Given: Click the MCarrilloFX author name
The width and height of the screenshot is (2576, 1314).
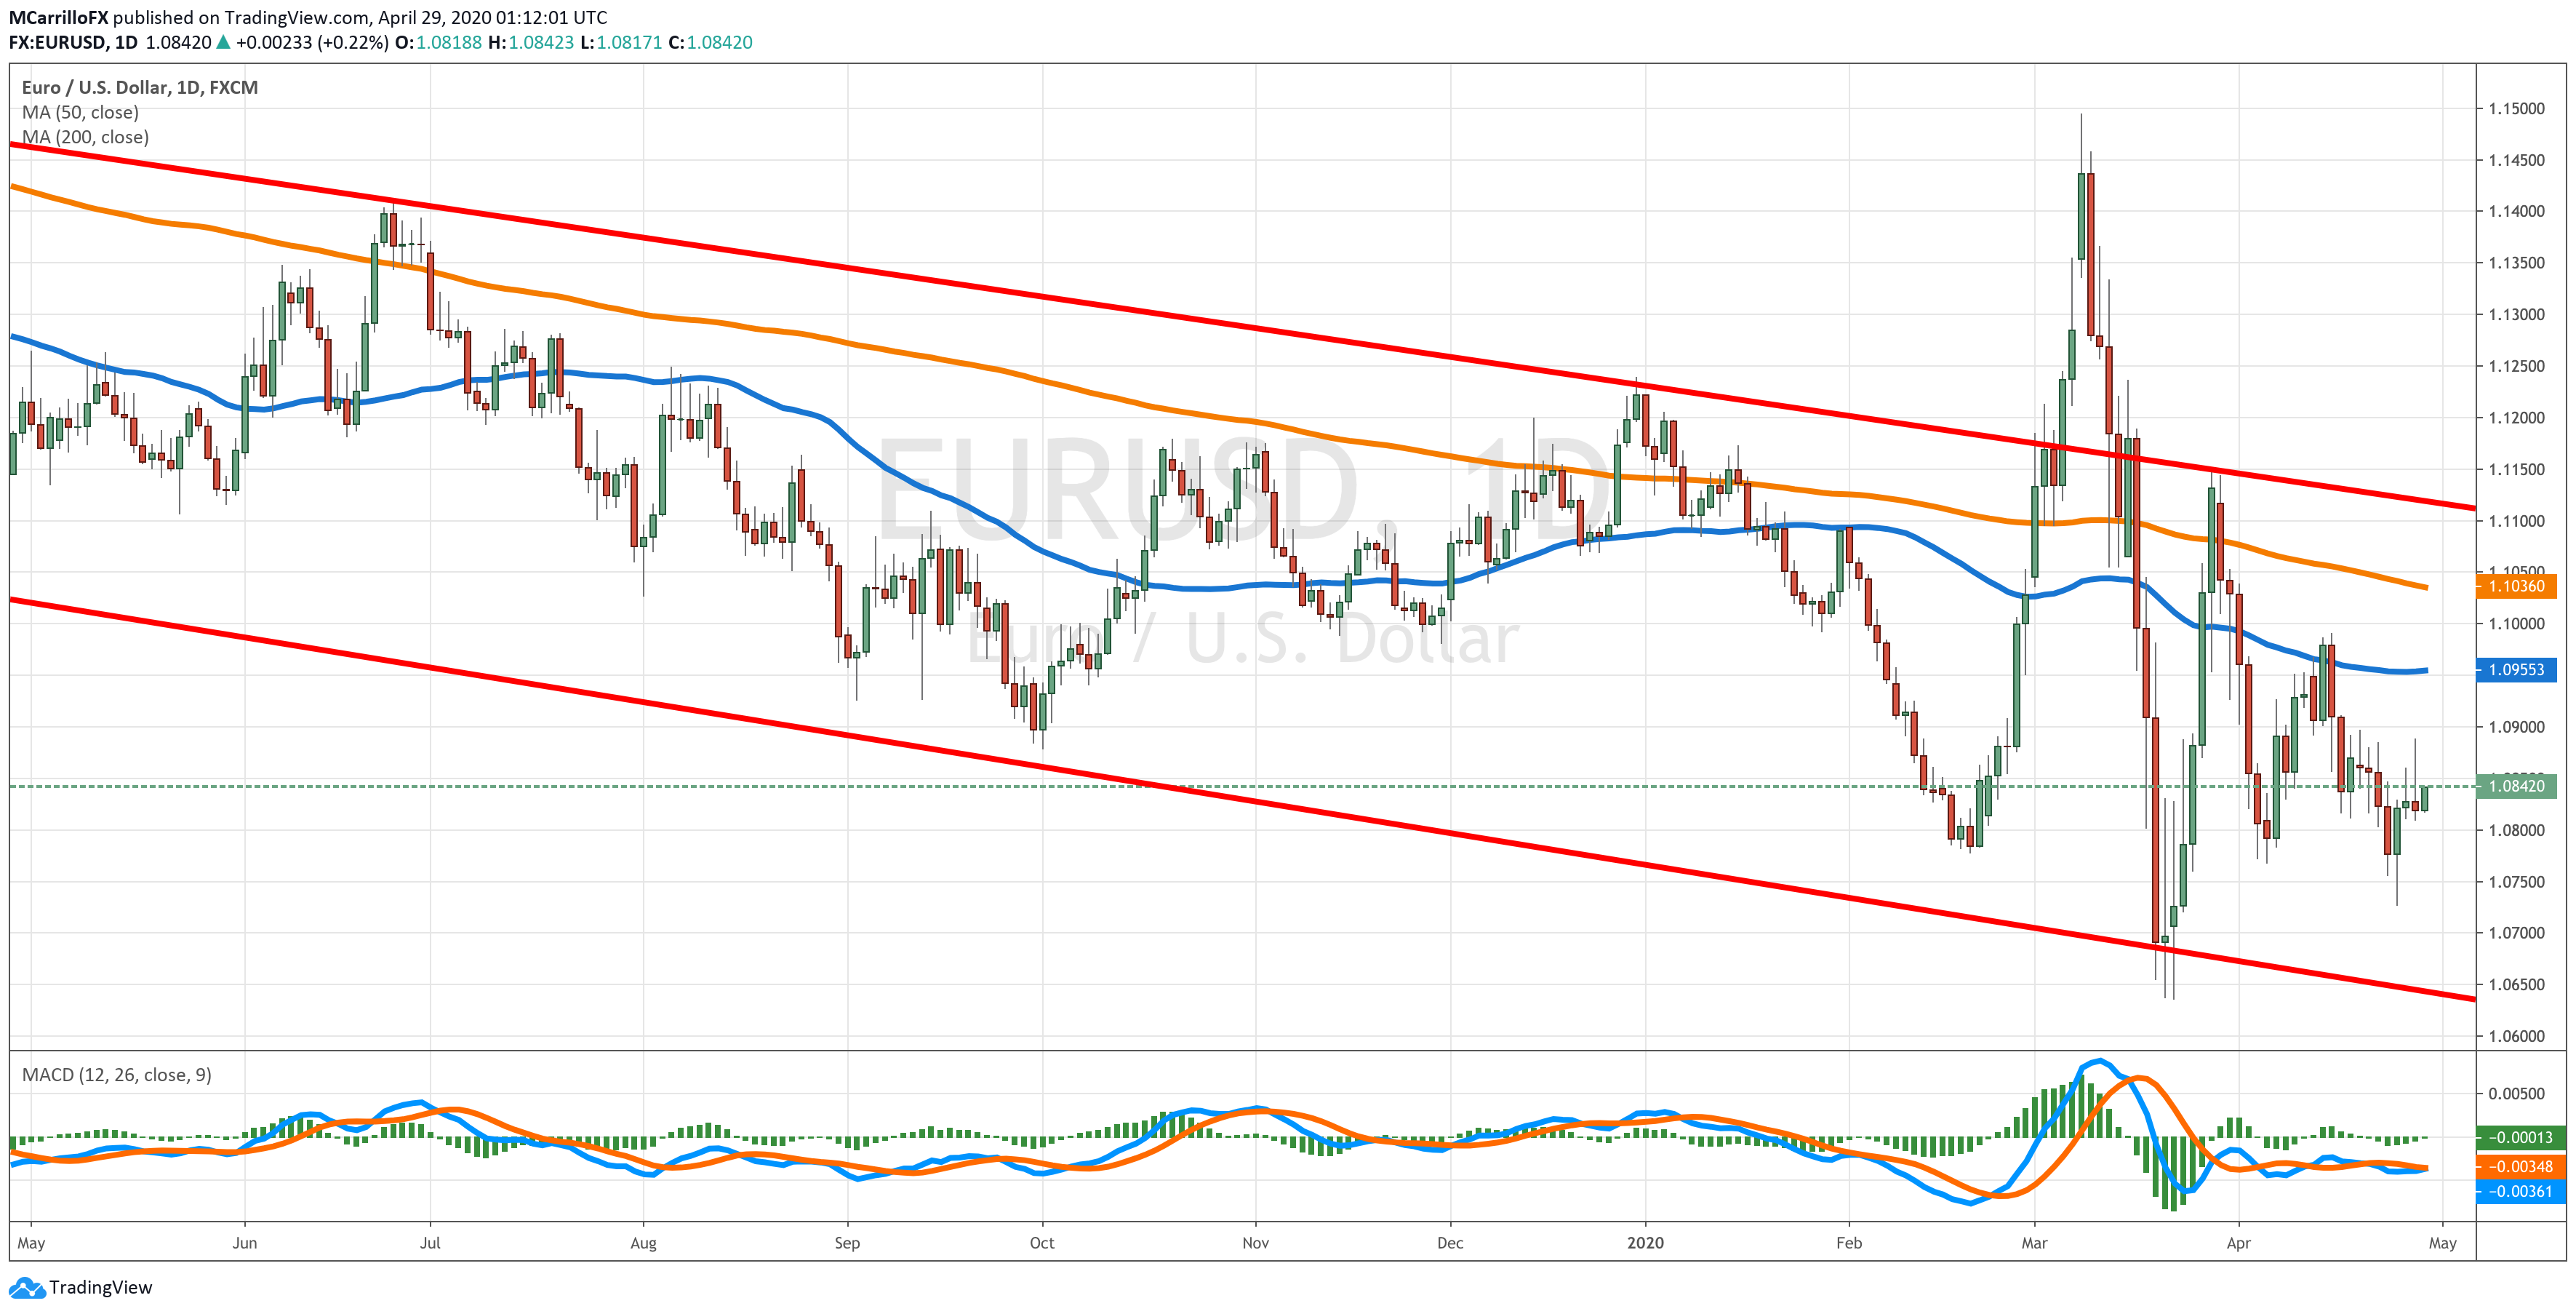Looking at the screenshot, I should click(x=58, y=17).
